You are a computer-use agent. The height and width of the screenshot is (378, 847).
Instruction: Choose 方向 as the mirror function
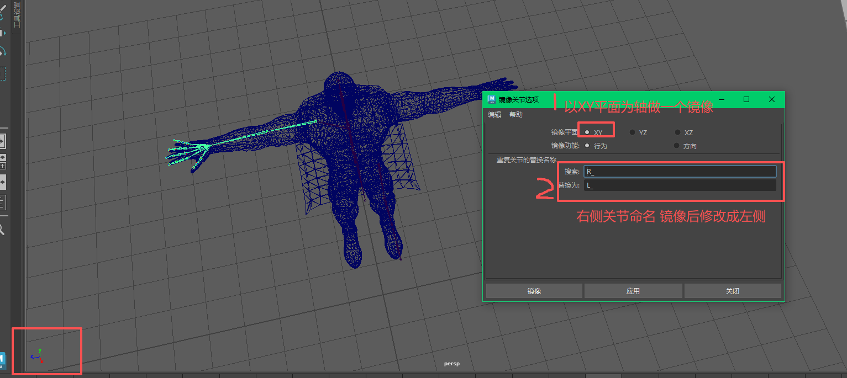tap(676, 145)
